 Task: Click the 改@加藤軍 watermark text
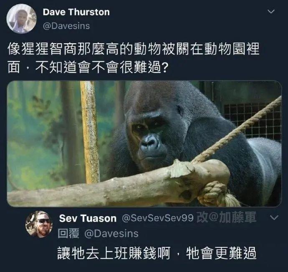pyautogui.click(x=226, y=217)
